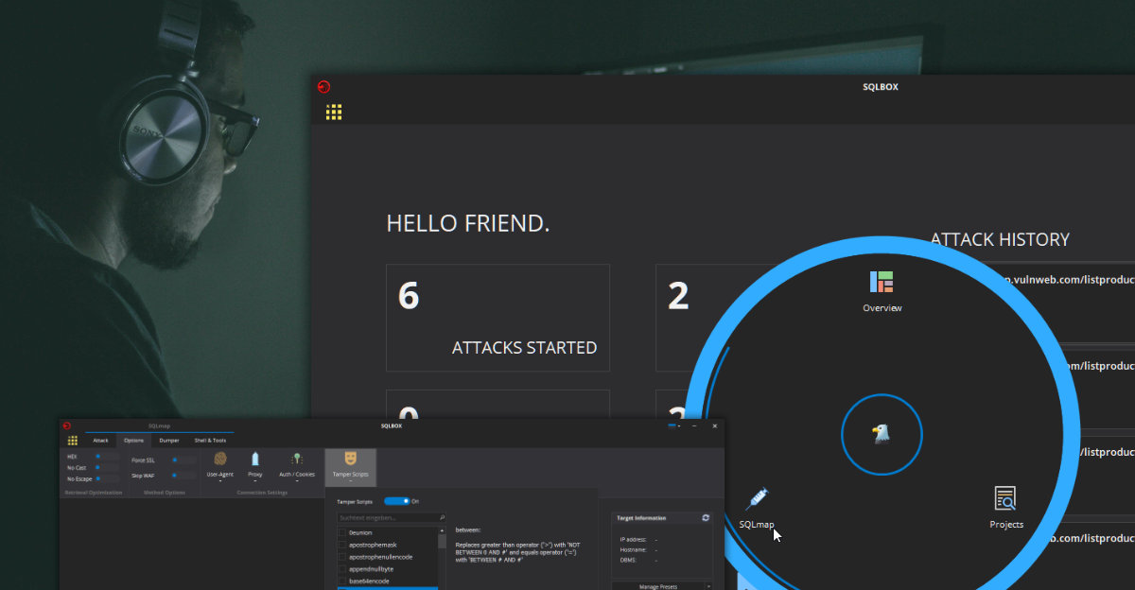Close the small SQLBOX window
Image resolution: width=1135 pixels, height=590 pixels.
tap(714, 426)
